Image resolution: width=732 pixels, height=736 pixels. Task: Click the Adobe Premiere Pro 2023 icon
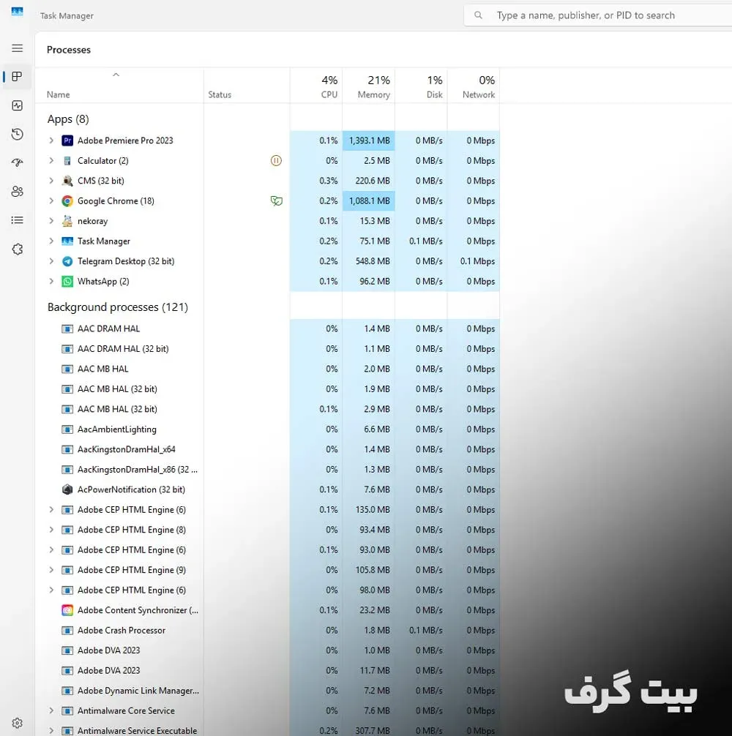click(67, 140)
